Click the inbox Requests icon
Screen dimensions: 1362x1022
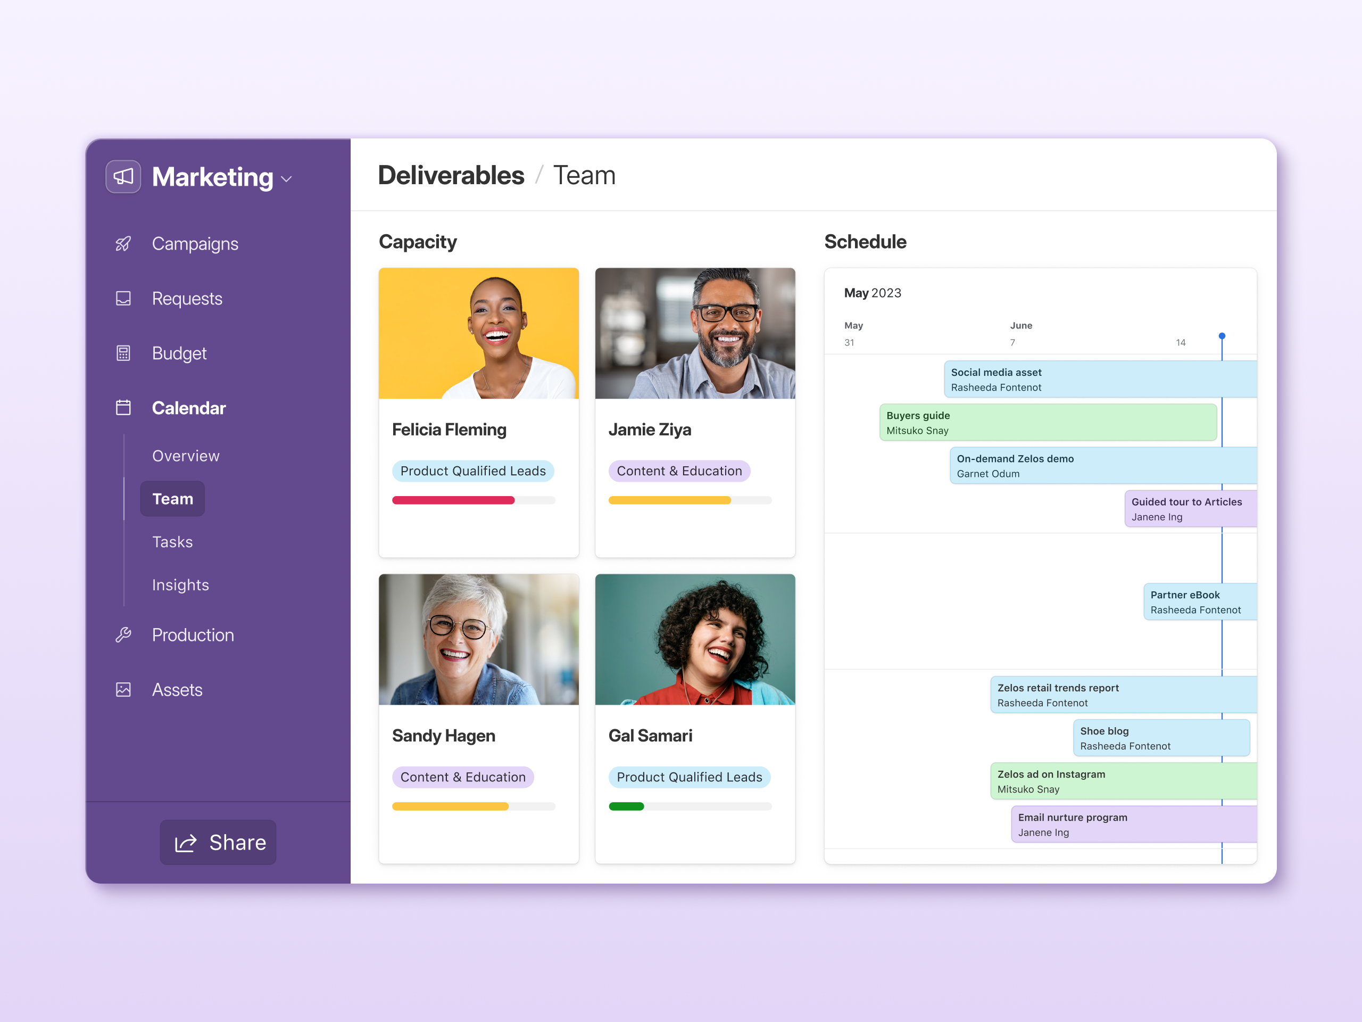(x=123, y=299)
